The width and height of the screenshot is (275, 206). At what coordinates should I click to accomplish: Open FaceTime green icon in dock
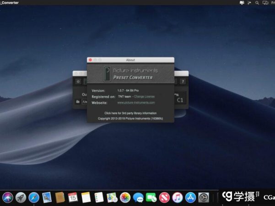coord(151,197)
